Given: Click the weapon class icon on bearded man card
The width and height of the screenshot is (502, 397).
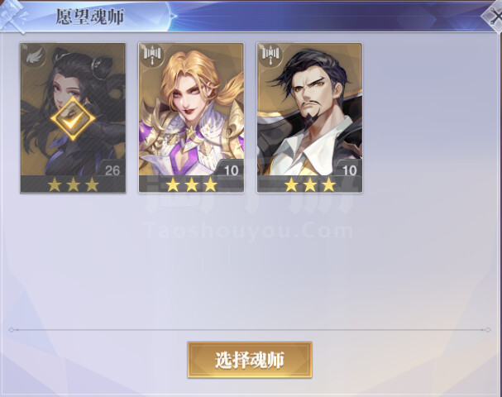Looking at the screenshot, I should tap(271, 55).
